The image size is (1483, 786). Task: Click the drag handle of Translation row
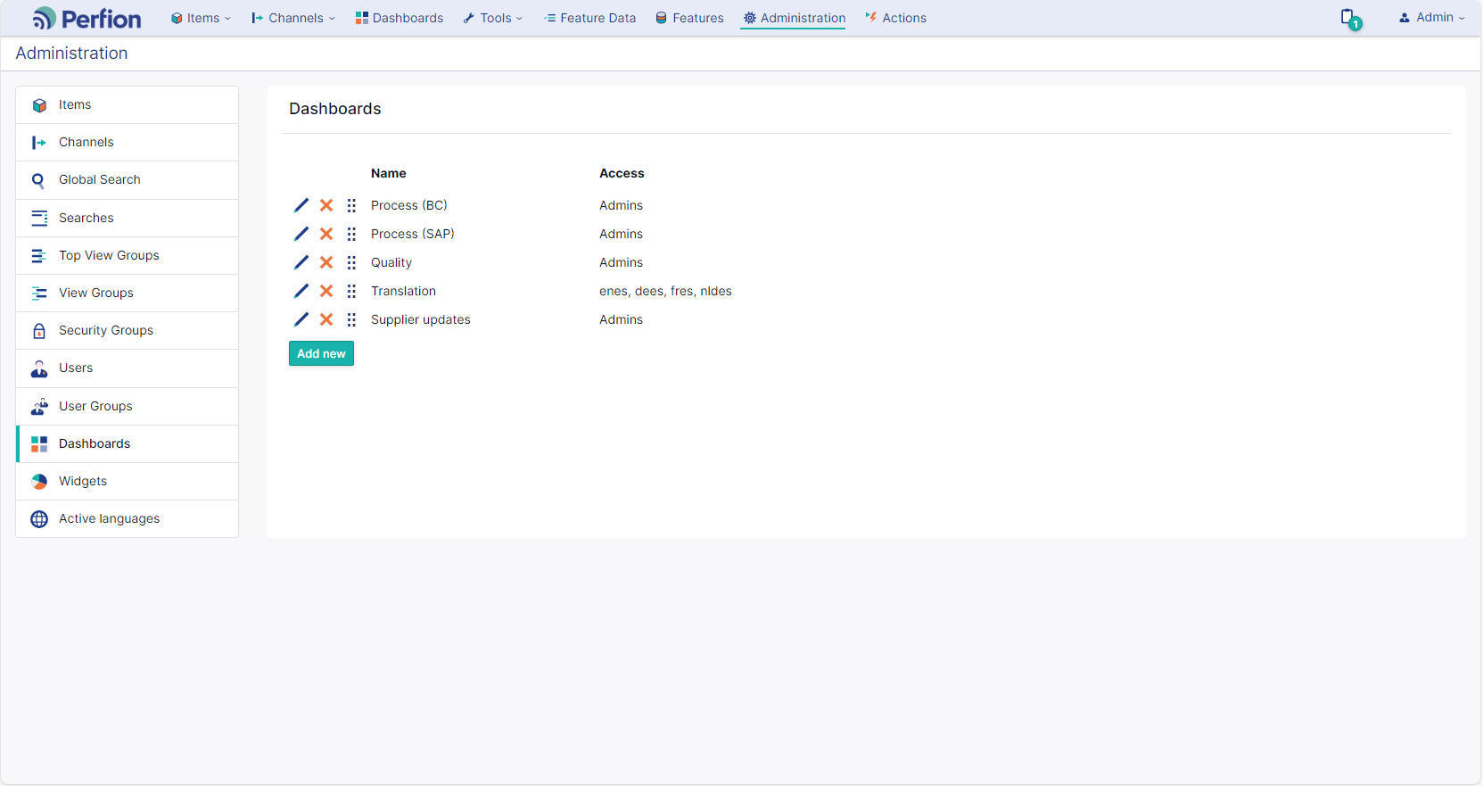pos(351,291)
